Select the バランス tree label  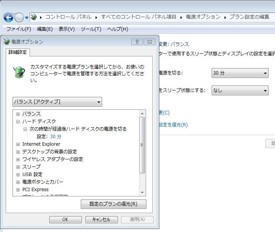click(x=31, y=114)
